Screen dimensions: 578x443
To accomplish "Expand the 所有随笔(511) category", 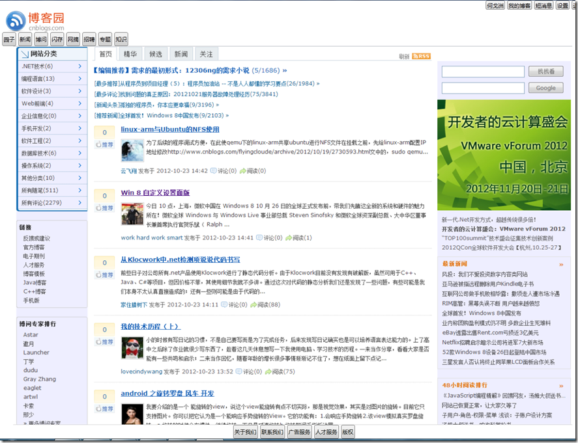I will coord(52,190).
